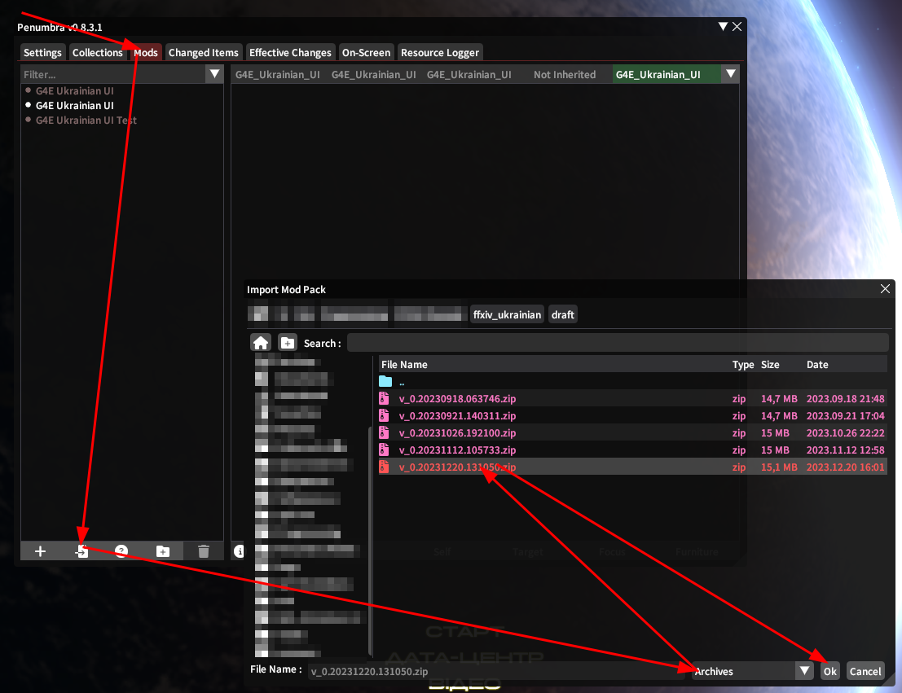Image resolution: width=902 pixels, height=693 pixels.
Task: Click the File Name input field
Action: coord(498,670)
